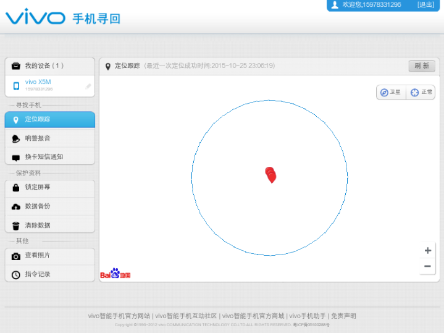Click the compass icon beside 卫星
The height and width of the screenshot is (333, 444).
click(384, 93)
